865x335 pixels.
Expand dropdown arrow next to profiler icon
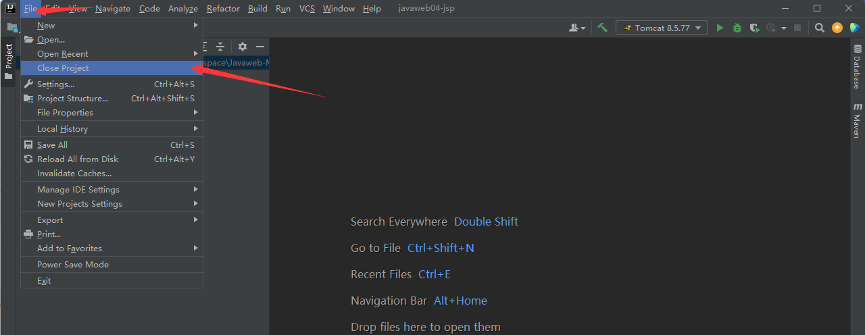pos(784,28)
